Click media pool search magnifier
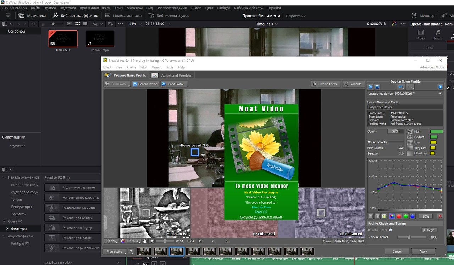Viewport: 454px width, 265px height. click(95, 24)
